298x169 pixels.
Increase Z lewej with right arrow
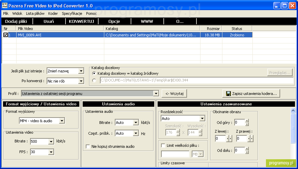231,139
